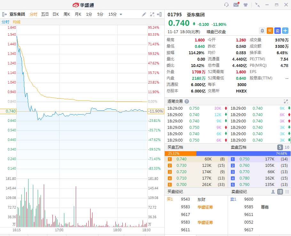Click the stock code 01795
Viewport: 291px width, 236px height.
(175, 15)
